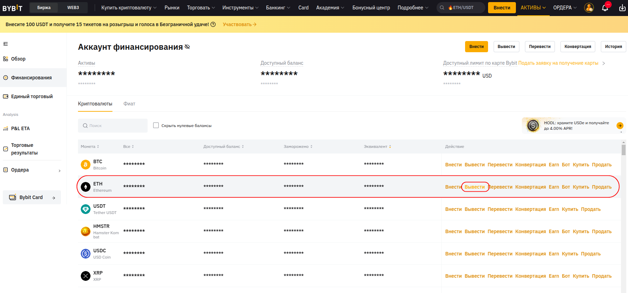
Task: Open the user profile avatar
Action: pyautogui.click(x=589, y=8)
